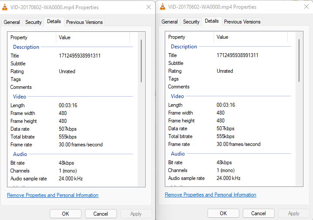Open the Security tab in the left window
The width and height of the screenshot is (313, 220).
tap(34, 22)
